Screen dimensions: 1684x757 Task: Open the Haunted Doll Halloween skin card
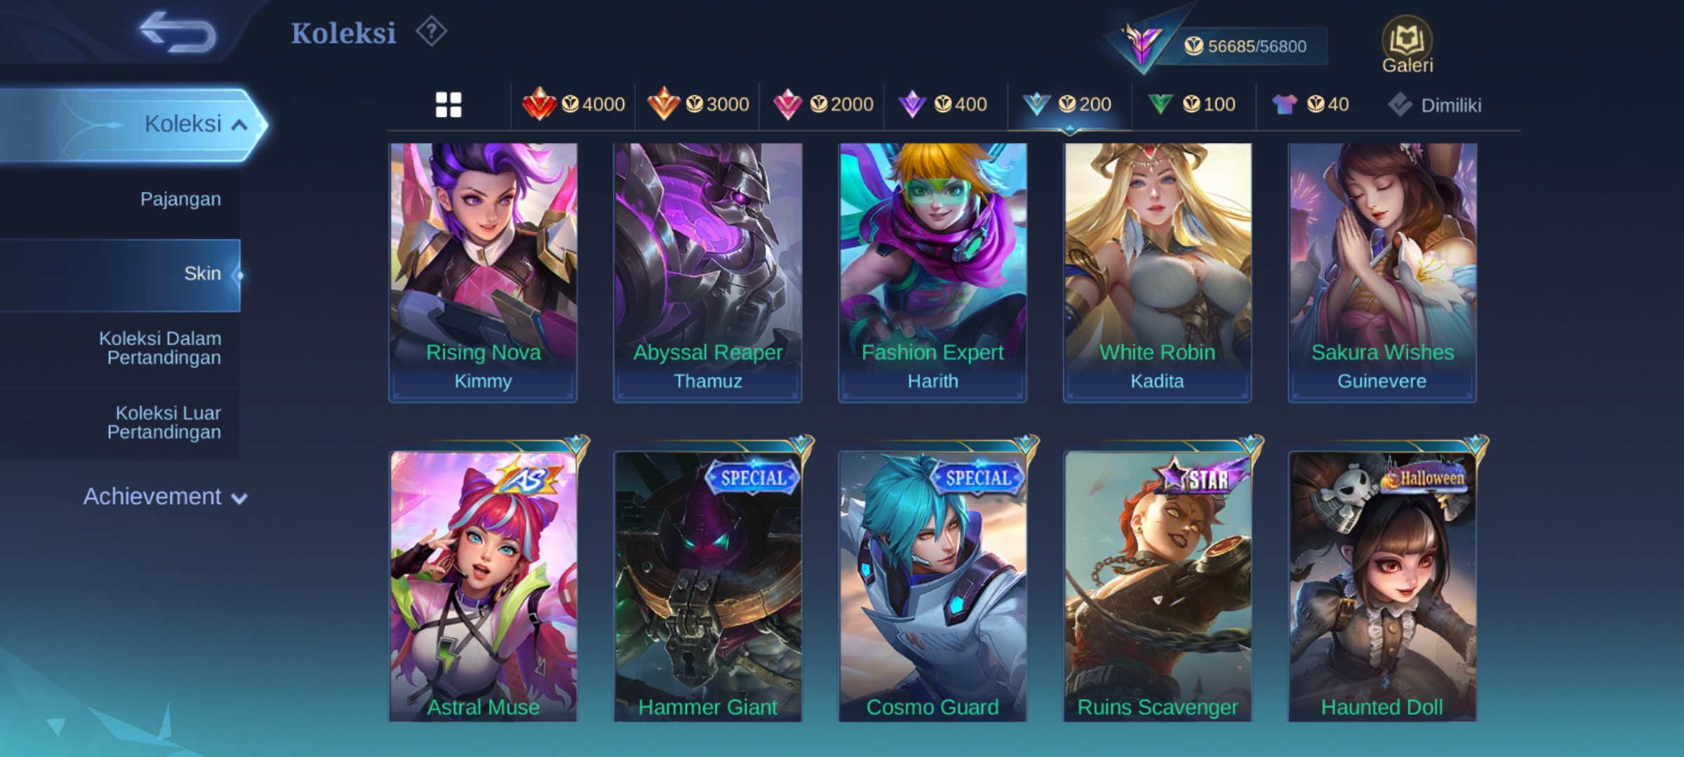(1382, 585)
